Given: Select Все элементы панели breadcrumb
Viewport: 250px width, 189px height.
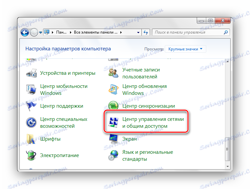Looking at the screenshot, I should tap(95, 32).
